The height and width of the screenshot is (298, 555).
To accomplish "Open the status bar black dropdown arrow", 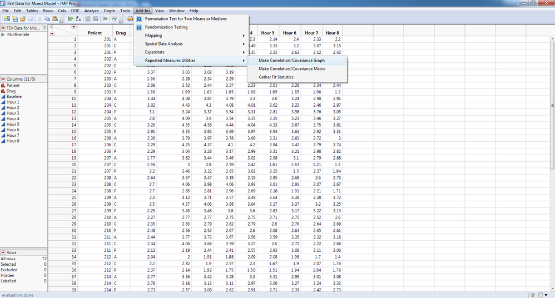I will 546,295.
